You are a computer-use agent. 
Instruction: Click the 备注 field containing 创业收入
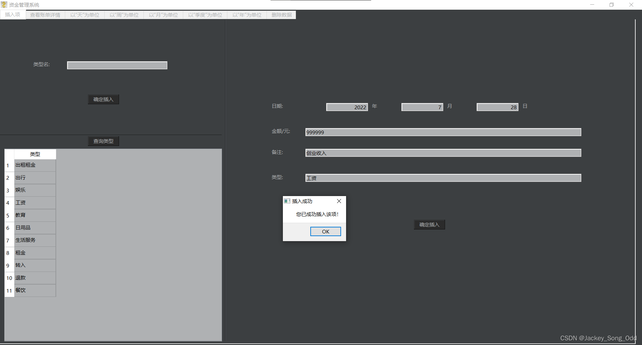(443, 153)
